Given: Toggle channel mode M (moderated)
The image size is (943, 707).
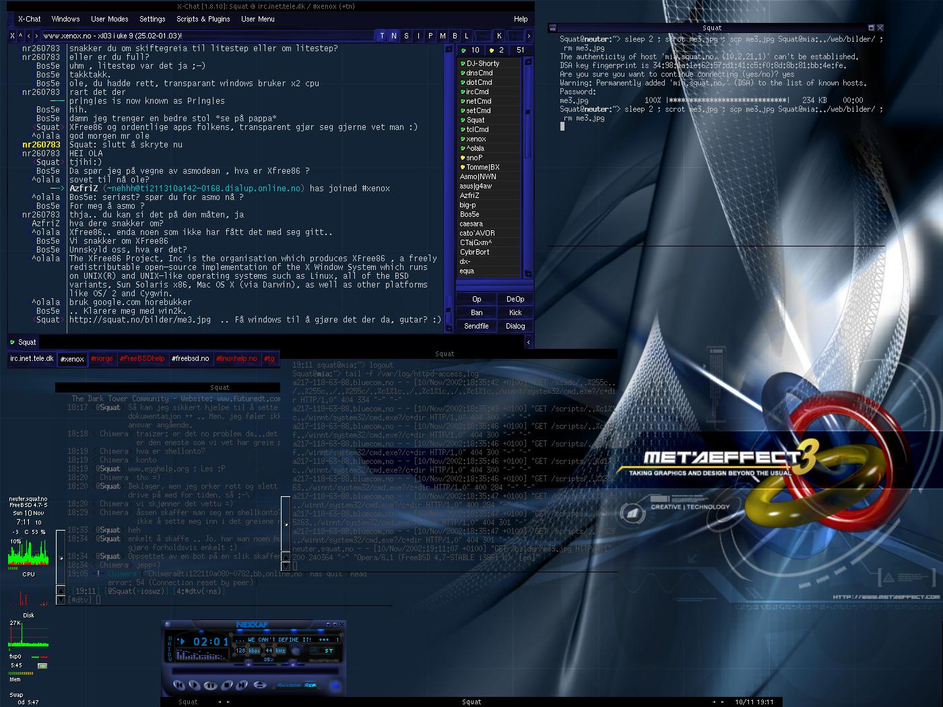Looking at the screenshot, I should pos(443,36).
